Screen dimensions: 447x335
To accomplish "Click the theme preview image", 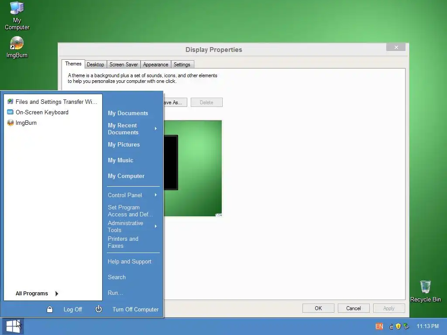I will (193, 168).
